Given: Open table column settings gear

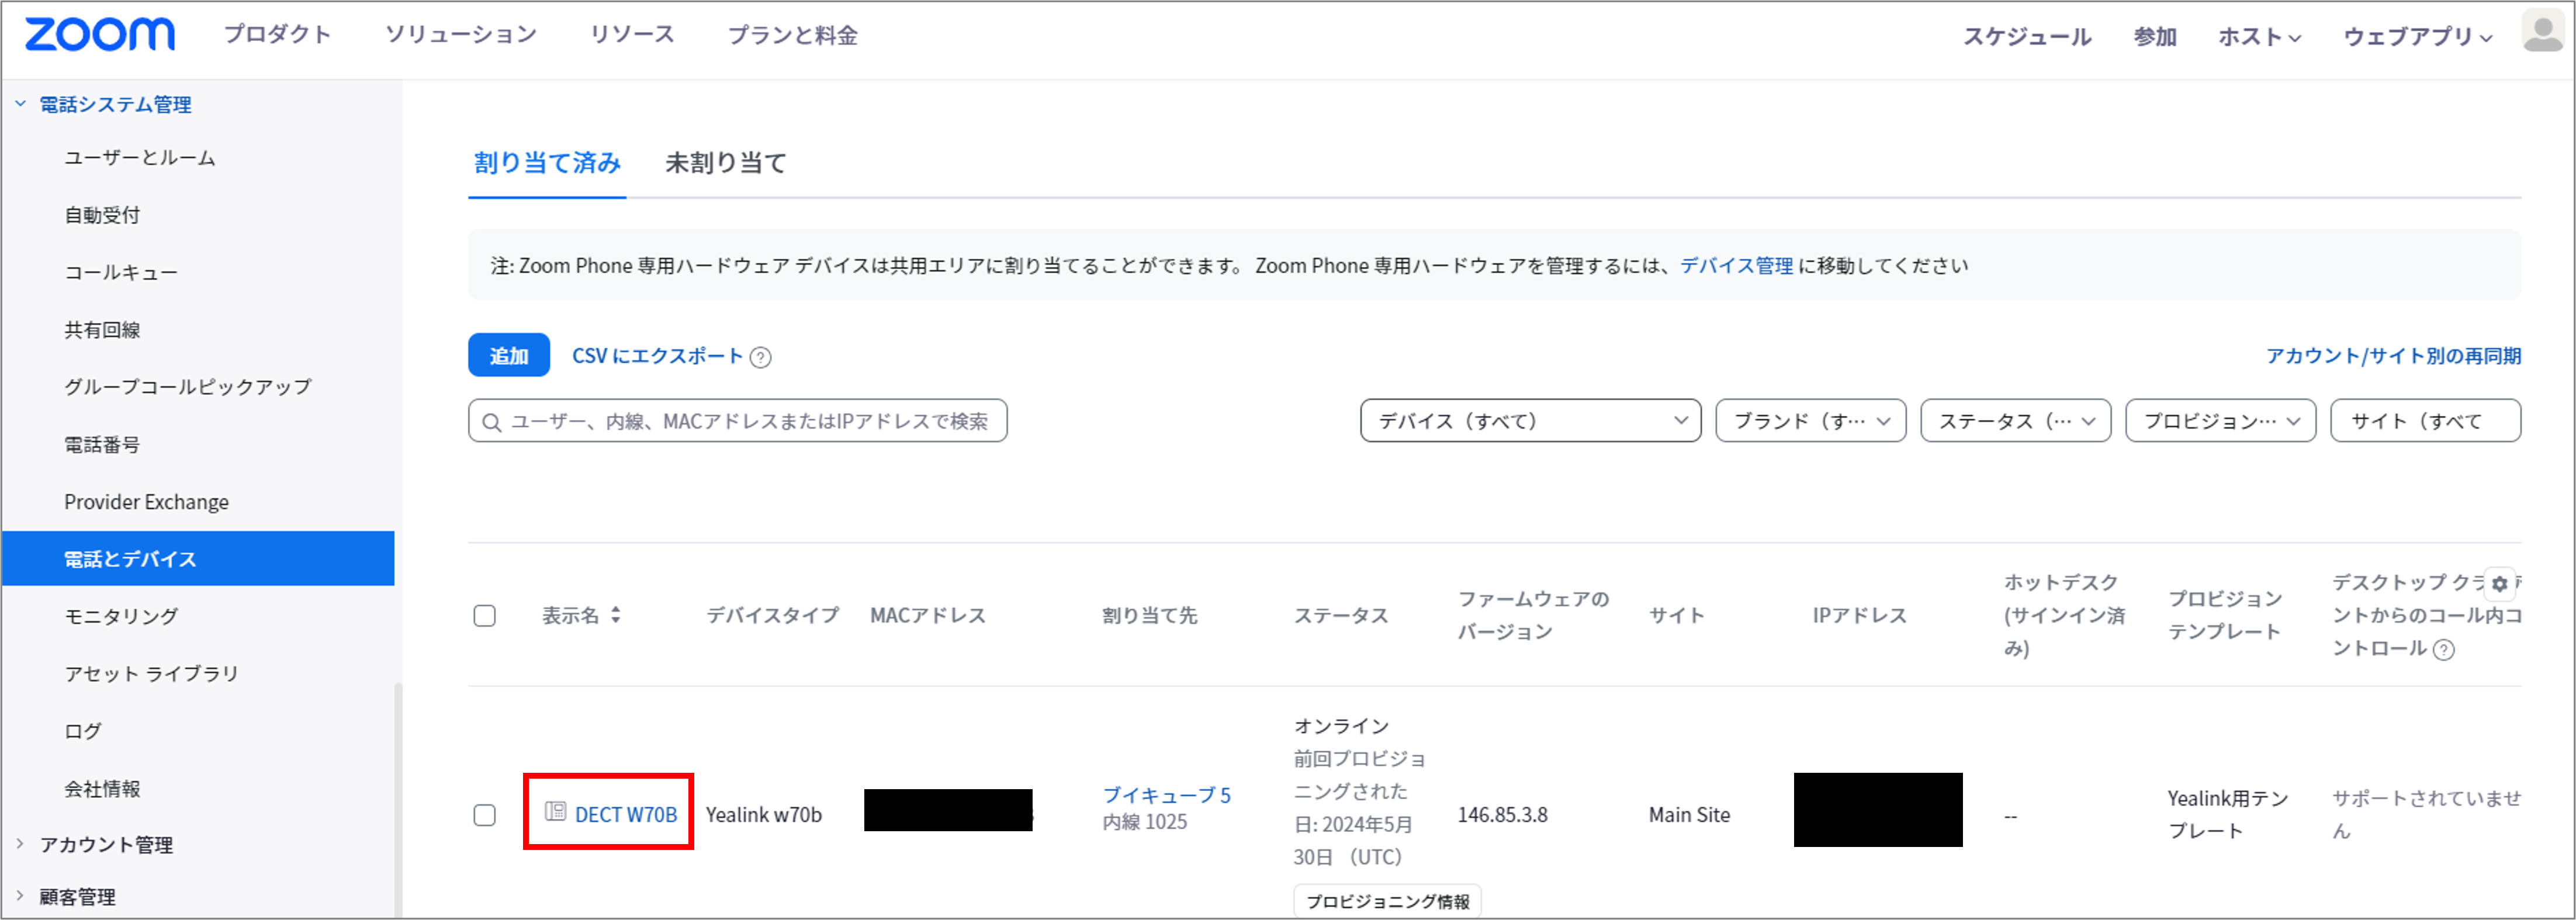Looking at the screenshot, I should pos(2500,584).
